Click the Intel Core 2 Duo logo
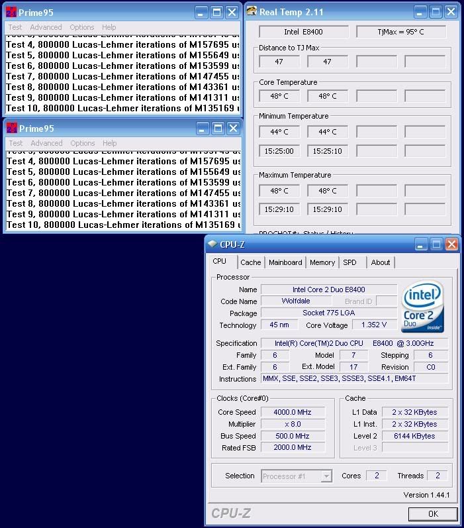 (422, 307)
